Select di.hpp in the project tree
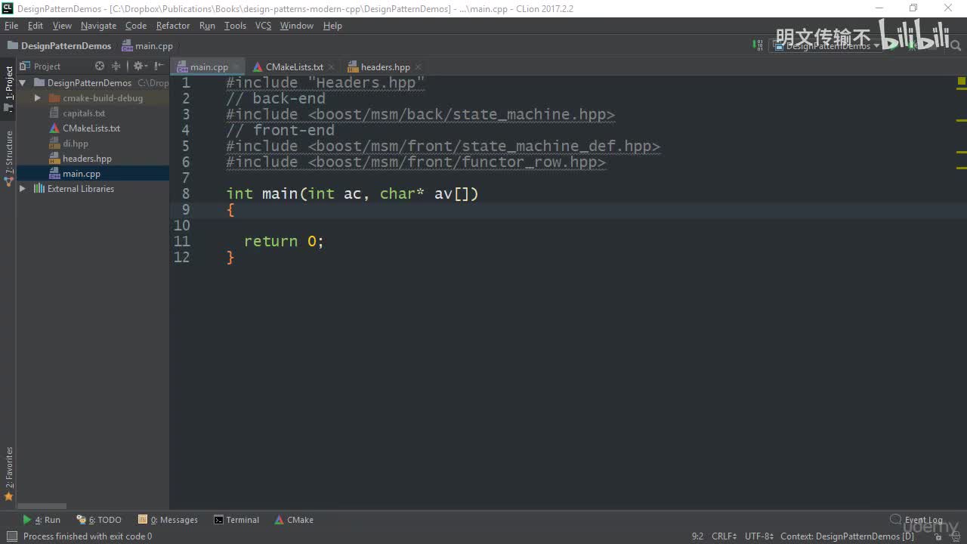This screenshot has width=967, height=544. tap(76, 144)
